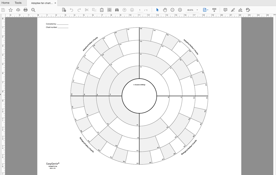Add a comment note
Image resolution: width=276 pixels, height=175 pixels.
[225, 10]
